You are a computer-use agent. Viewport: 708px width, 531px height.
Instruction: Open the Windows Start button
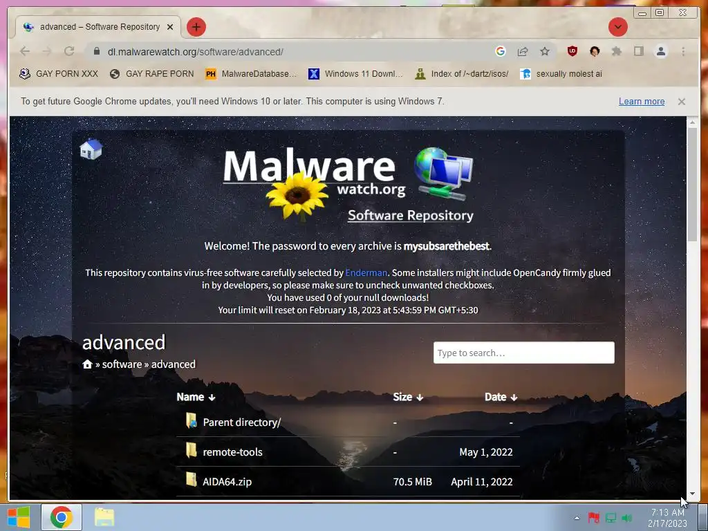18,517
